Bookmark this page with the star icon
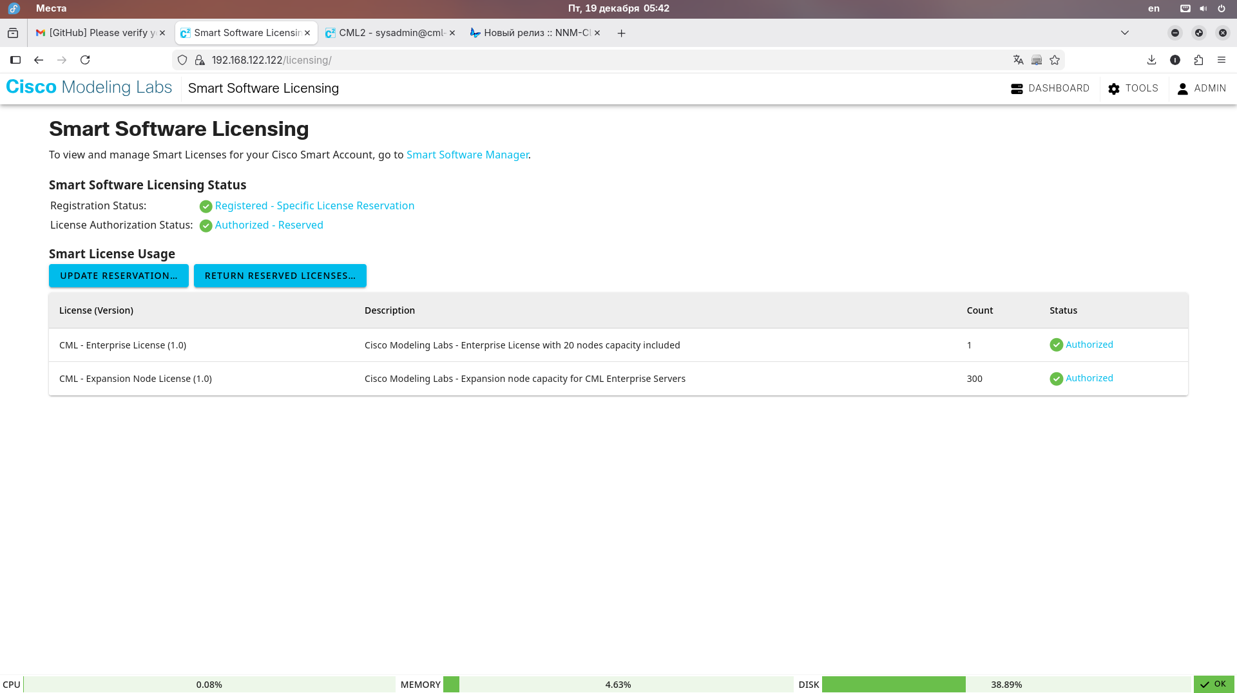Image resolution: width=1237 pixels, height=693 pixels. (x=1055, y=60)
